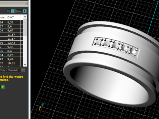The height and width of the screenshot is (119, 159).
Task: Click the green play calculate button
Action: coord(2,87)
